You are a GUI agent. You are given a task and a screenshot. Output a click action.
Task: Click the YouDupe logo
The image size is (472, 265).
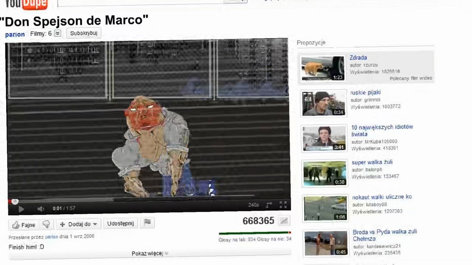[26, 4]
